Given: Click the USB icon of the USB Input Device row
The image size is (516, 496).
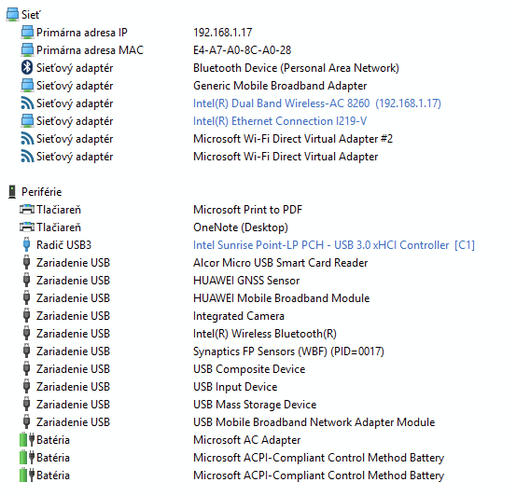Looking at the screenshot, I should [27, 387].
